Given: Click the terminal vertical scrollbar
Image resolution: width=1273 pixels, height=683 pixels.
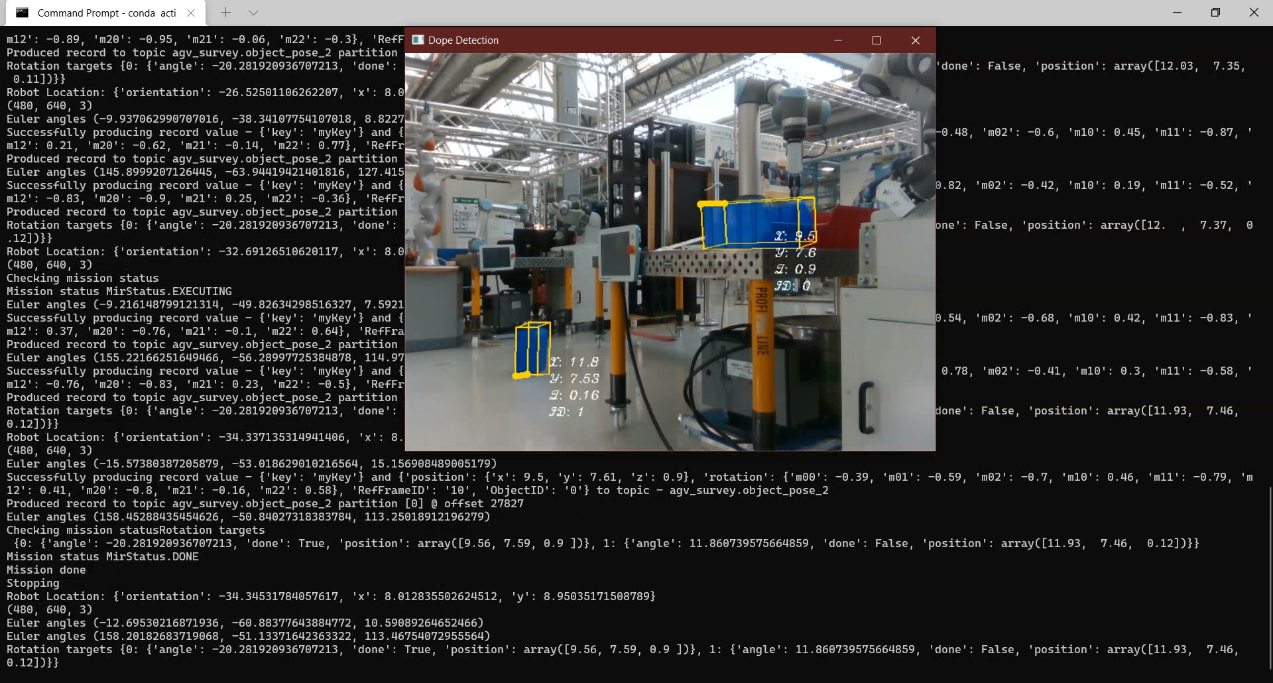Looking at the screenshot, I should (1269, 577).
